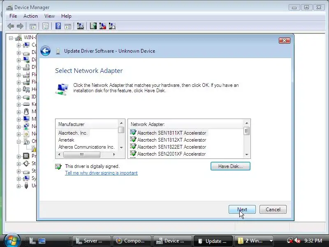Open the View menu
The width and height of the screenshot is (329, 247).
49,16
